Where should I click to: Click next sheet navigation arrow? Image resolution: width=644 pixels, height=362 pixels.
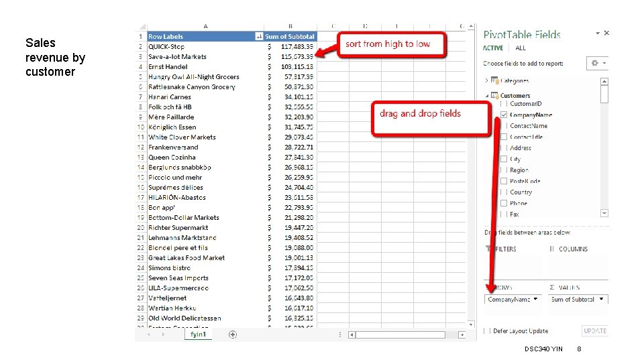pyautogui.click(x=163, y=335)
